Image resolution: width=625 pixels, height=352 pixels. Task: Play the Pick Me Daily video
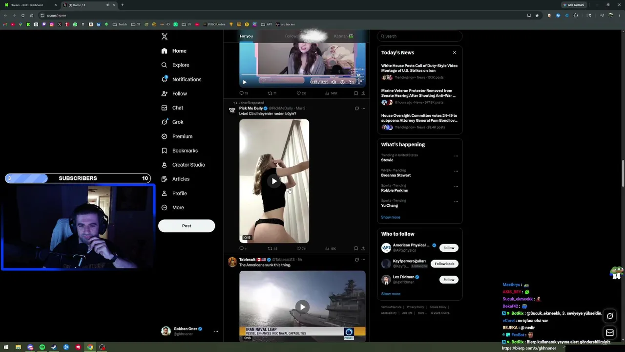pyautogui.click(x=274, y=181)
